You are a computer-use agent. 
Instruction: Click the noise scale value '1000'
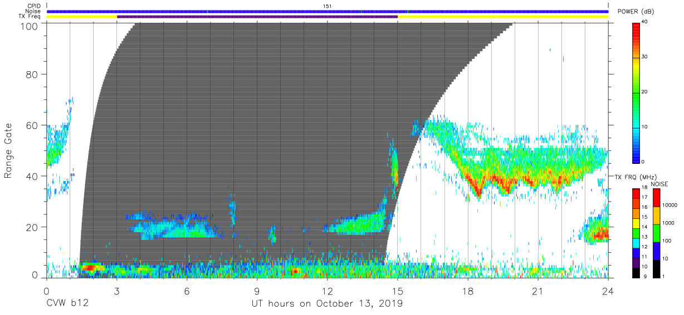[668, 223]
